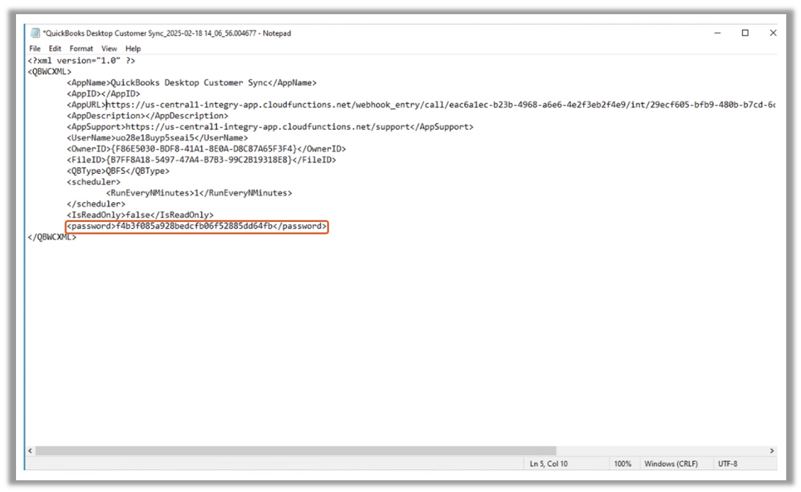The height and width of the screenshot is (492, 801).
Task: Click the QBType QBFS line
Action: click(x=118, y=171)
